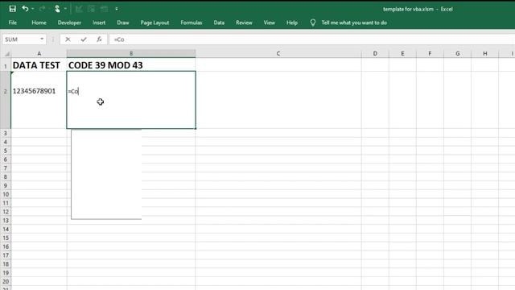Select the row 15 header
The image size is (515, 290).
6,238
